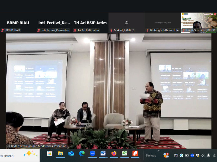The width and height of the screenshot is (217, 162).
Task: Switch to the Microsoft Word window
Action: point(103,153)
